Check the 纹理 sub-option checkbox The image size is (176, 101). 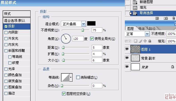(x=10, y=63)
